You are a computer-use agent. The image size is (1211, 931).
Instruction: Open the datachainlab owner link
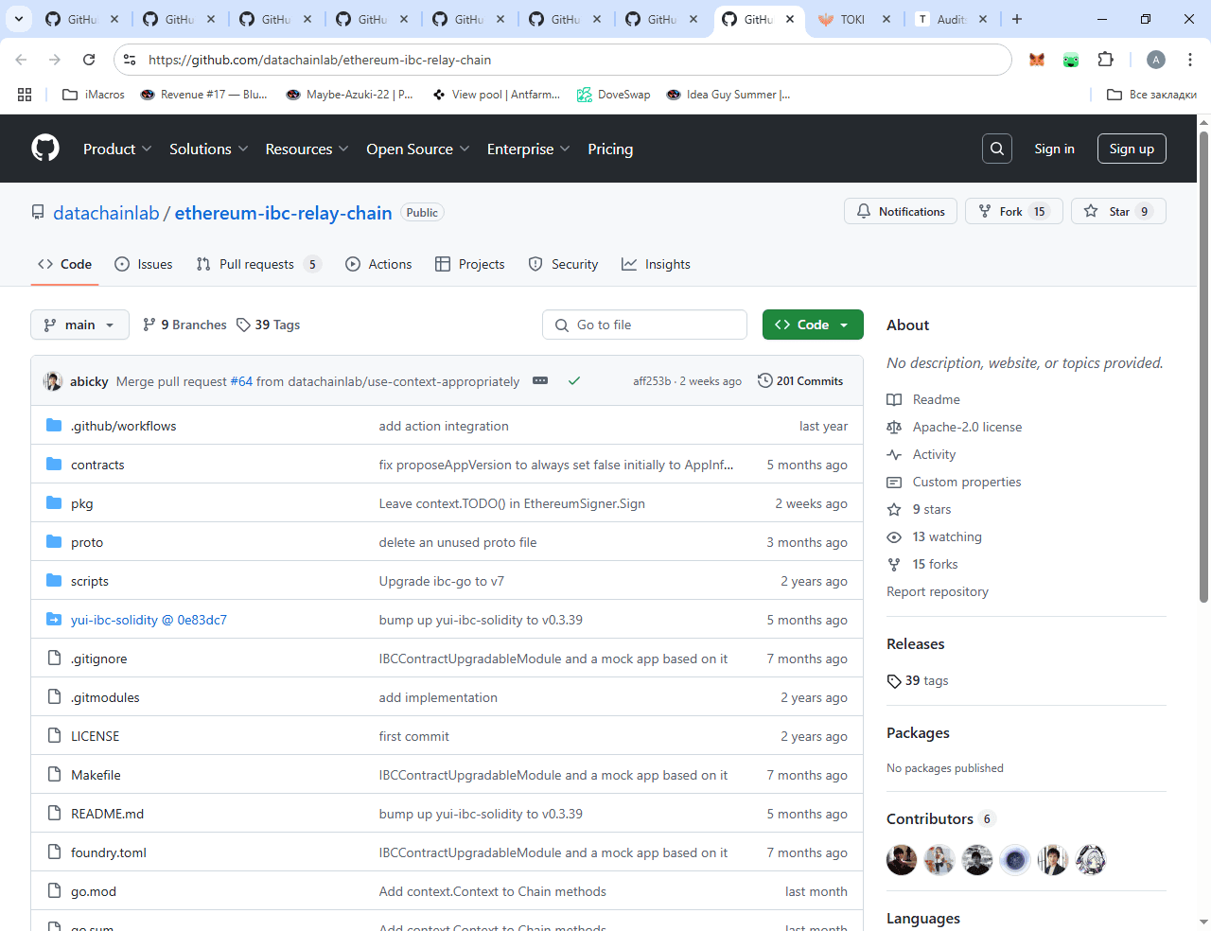tap(106, 213)
